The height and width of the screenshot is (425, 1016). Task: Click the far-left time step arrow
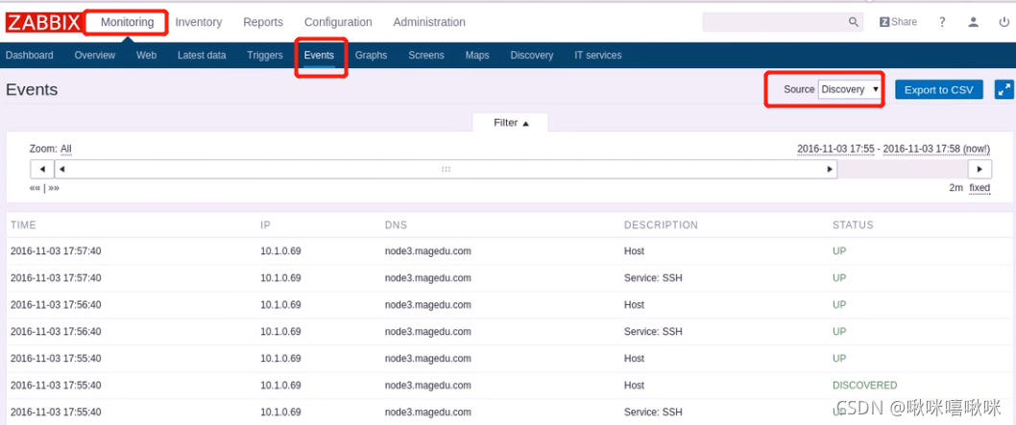[x=42, y=170]
